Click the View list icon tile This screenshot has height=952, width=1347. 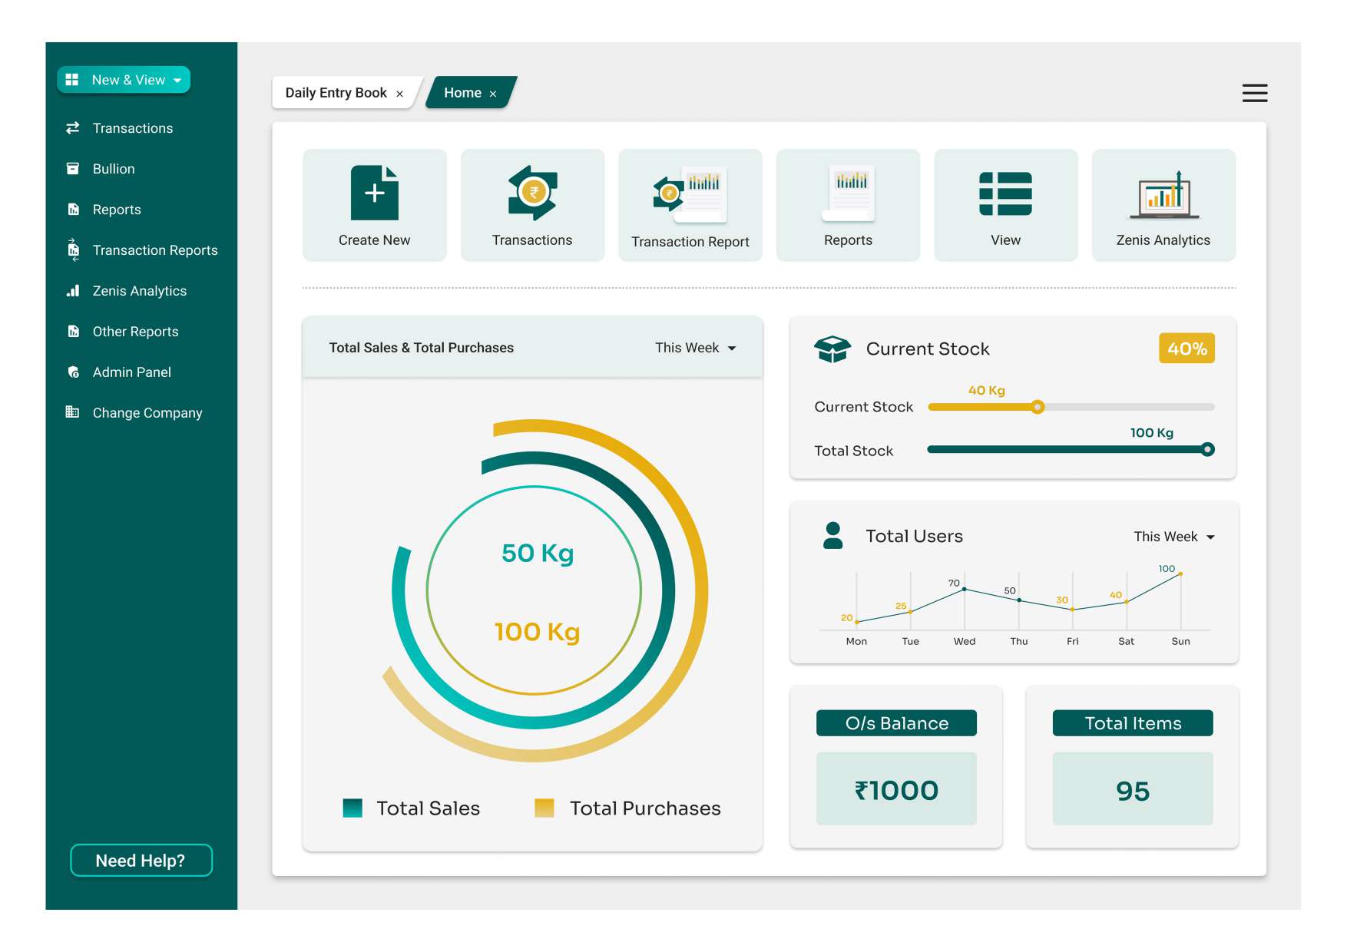(1005, 193)
